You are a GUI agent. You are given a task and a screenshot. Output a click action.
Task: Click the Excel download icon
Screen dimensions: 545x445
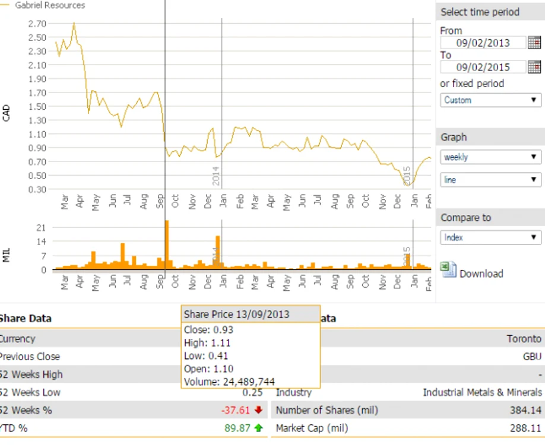coord(448,269)
